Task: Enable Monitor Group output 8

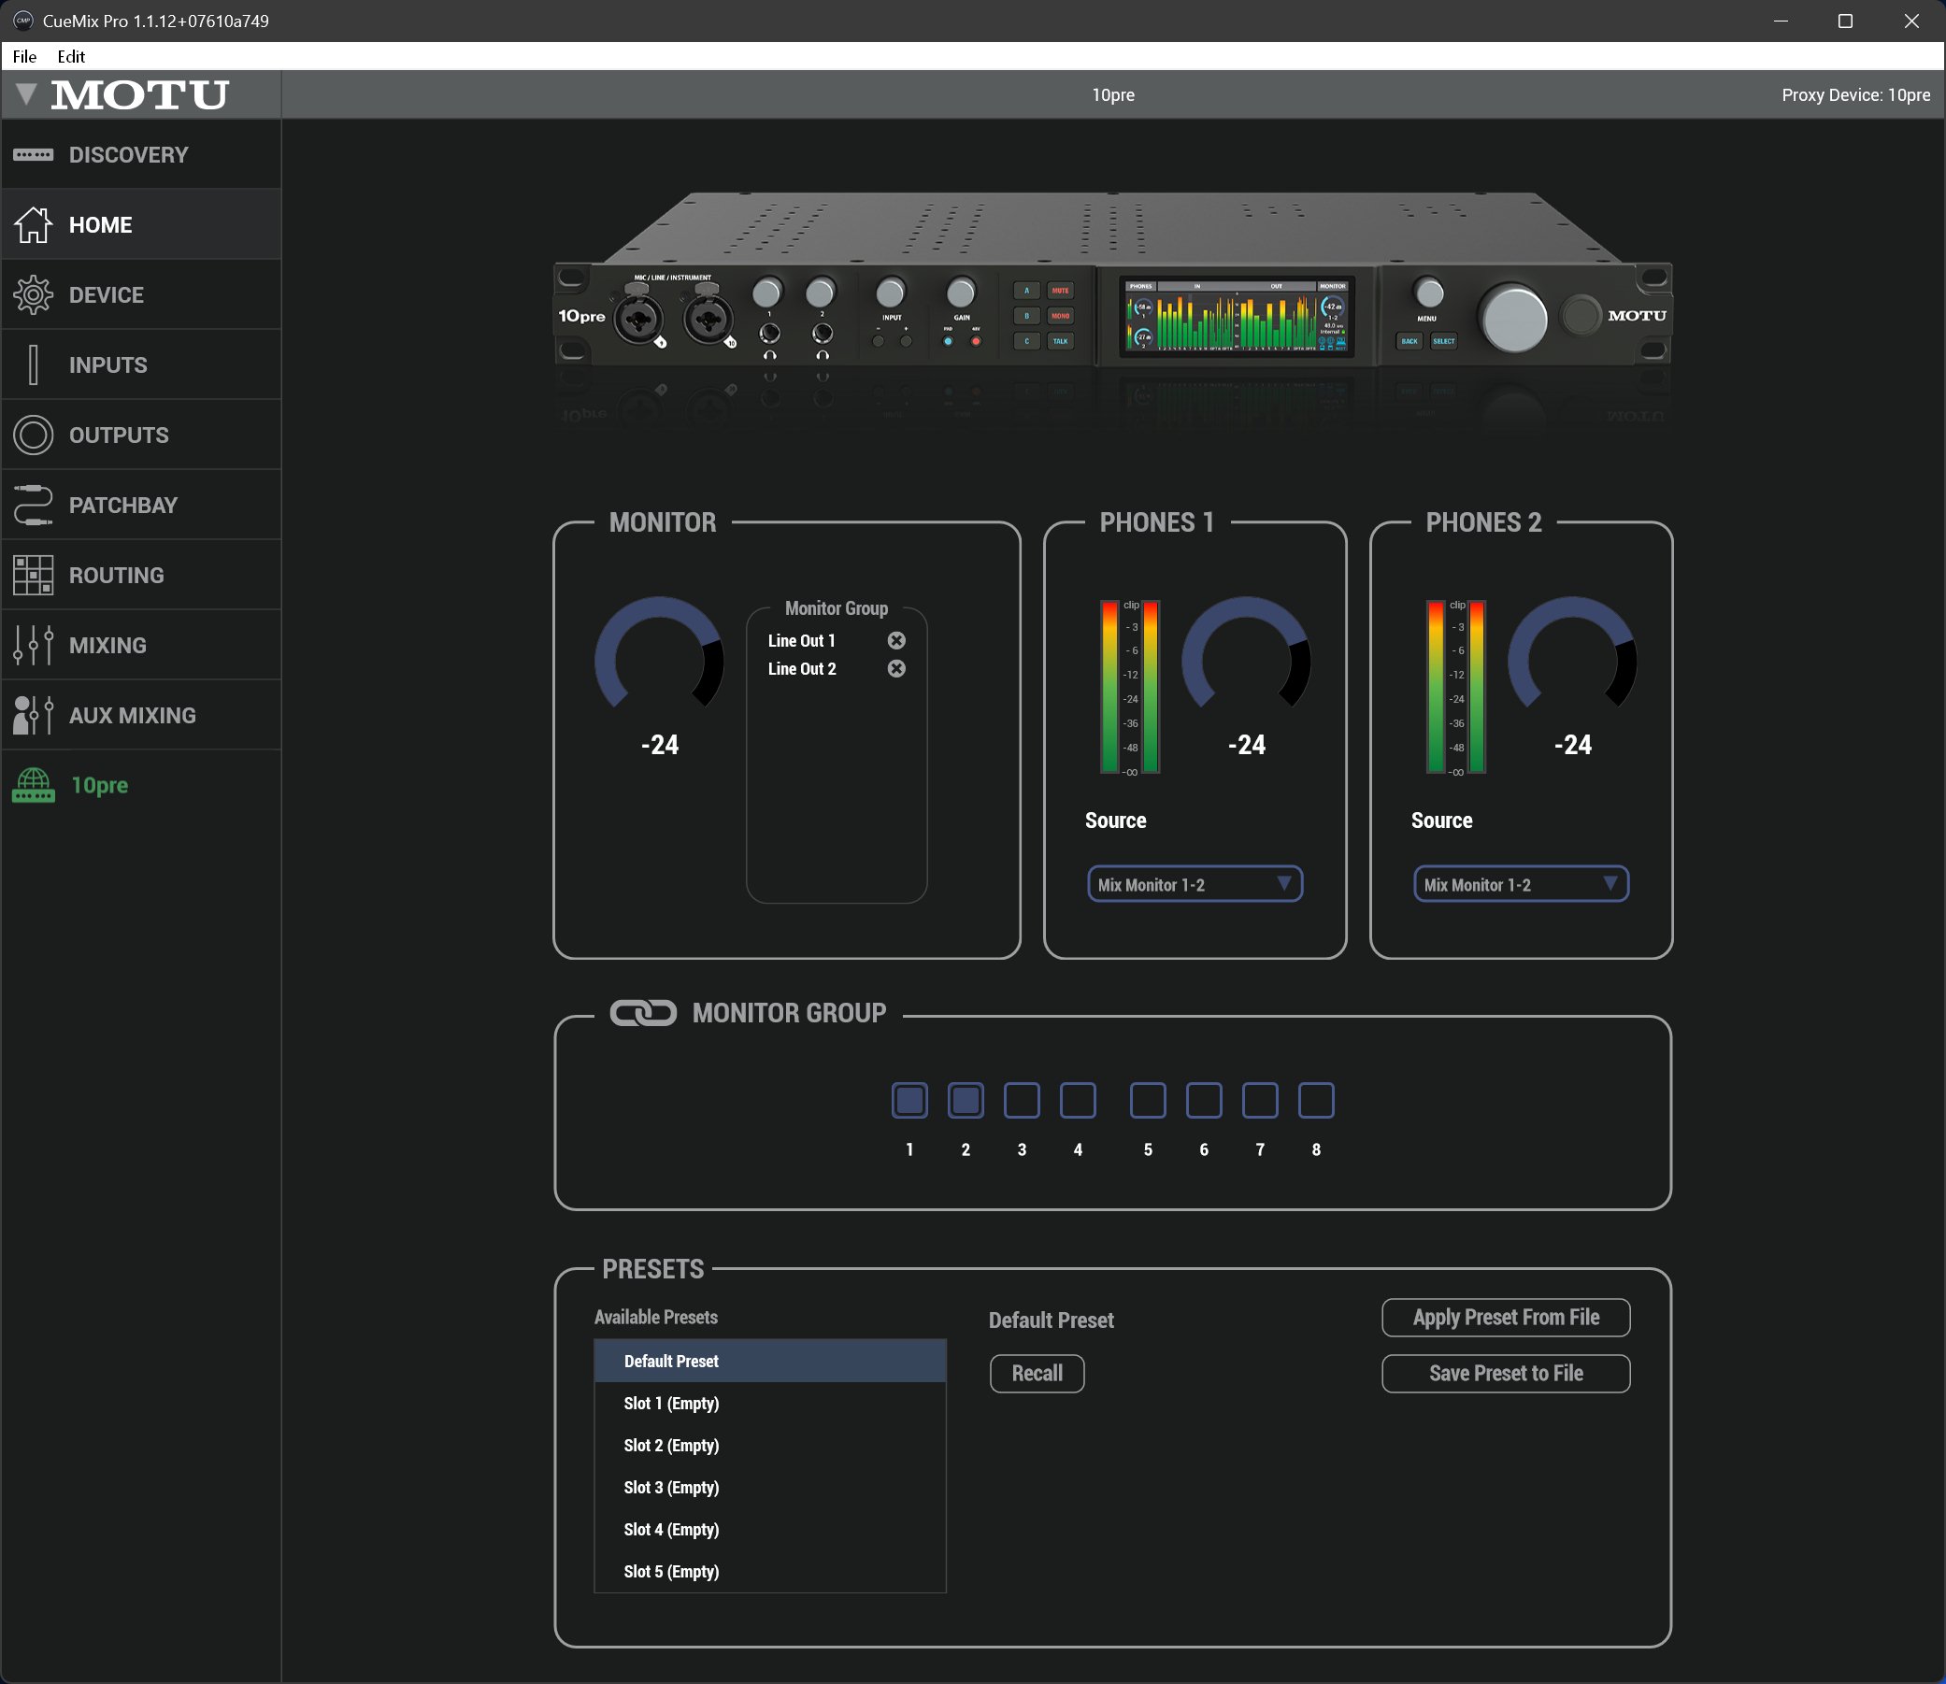Action: [1316, 1101]
